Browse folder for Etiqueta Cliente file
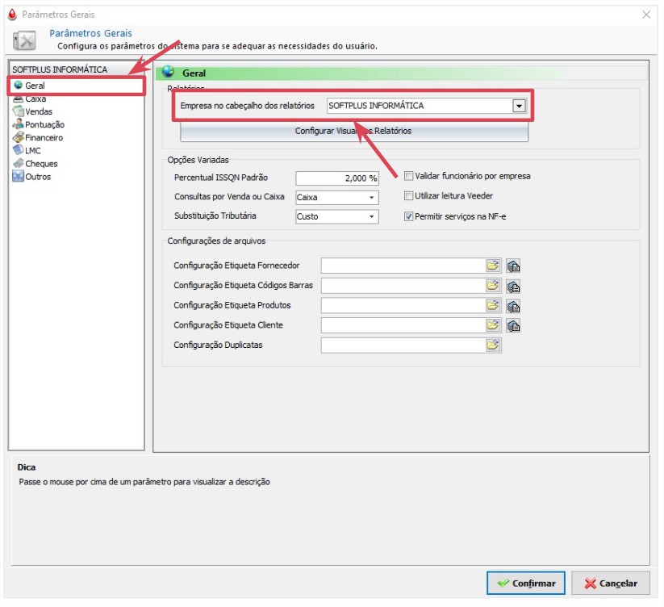Viewport: 664px width, 607px height. [x=493, y=325]
